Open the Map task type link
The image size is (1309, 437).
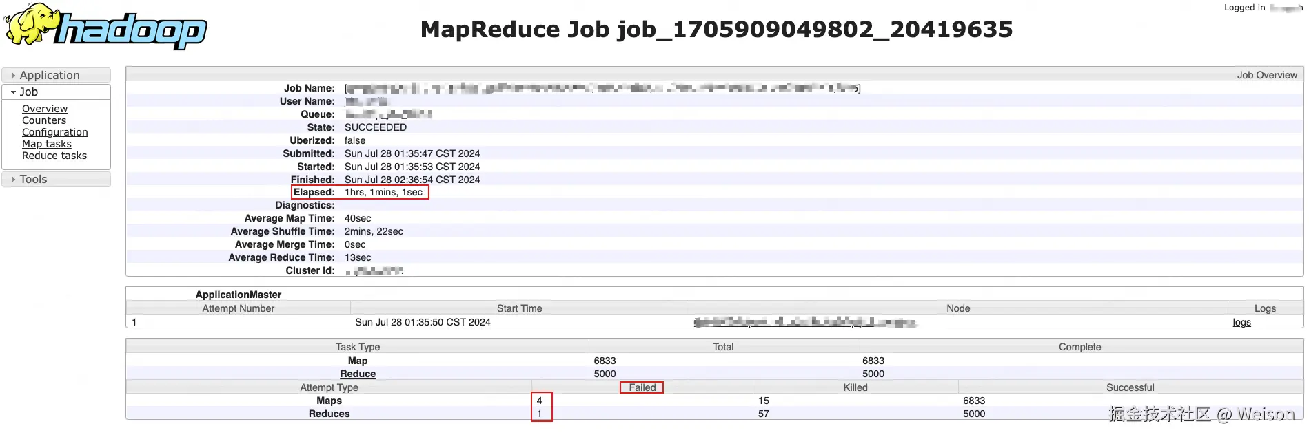tap(358, 361)
